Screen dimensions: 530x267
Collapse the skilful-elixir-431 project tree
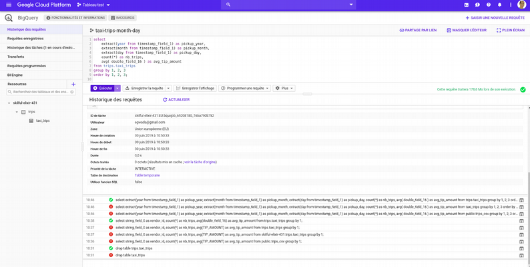point(9,103)
